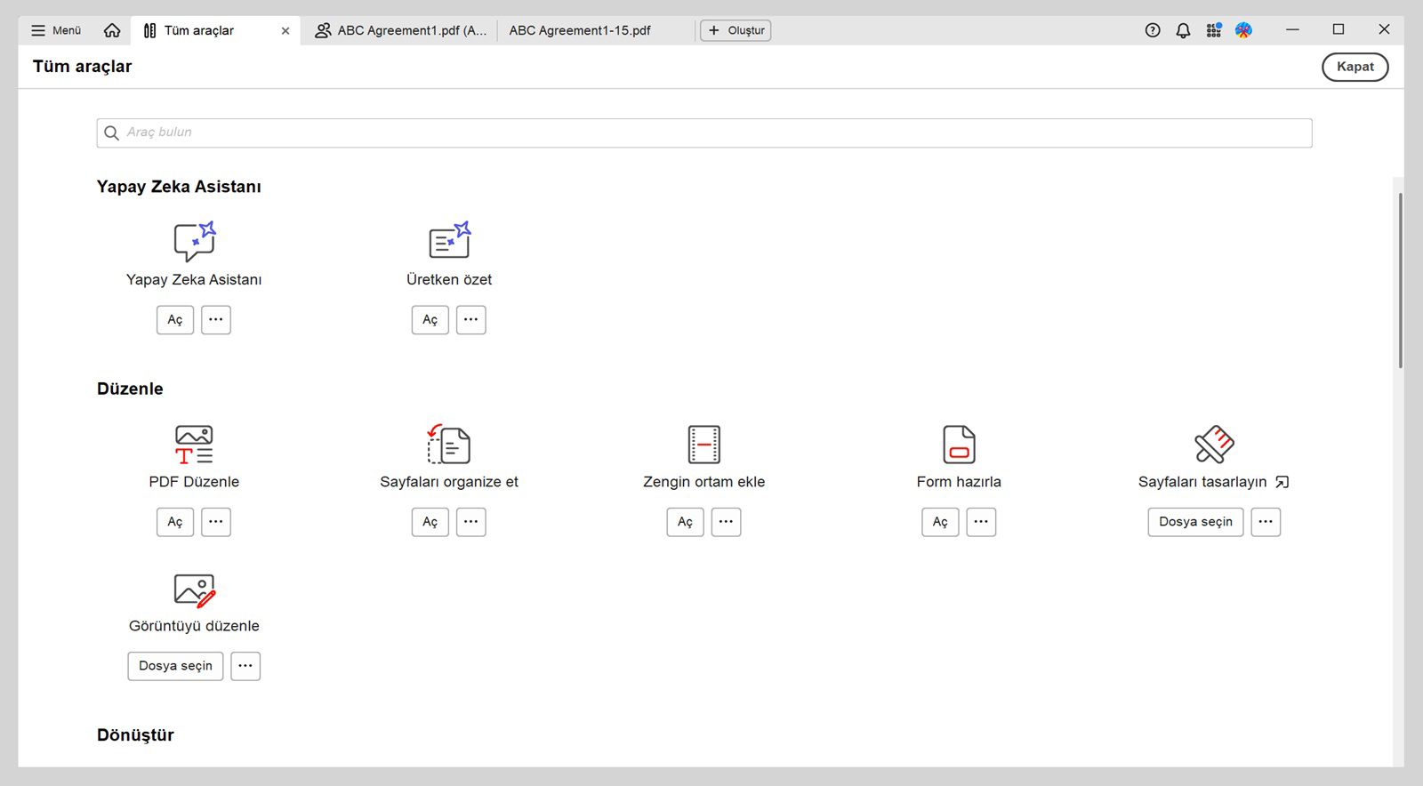Screen dimensions: 1423x786
Task: Click the Üretken özet tool icon
Action: (449, 241)
